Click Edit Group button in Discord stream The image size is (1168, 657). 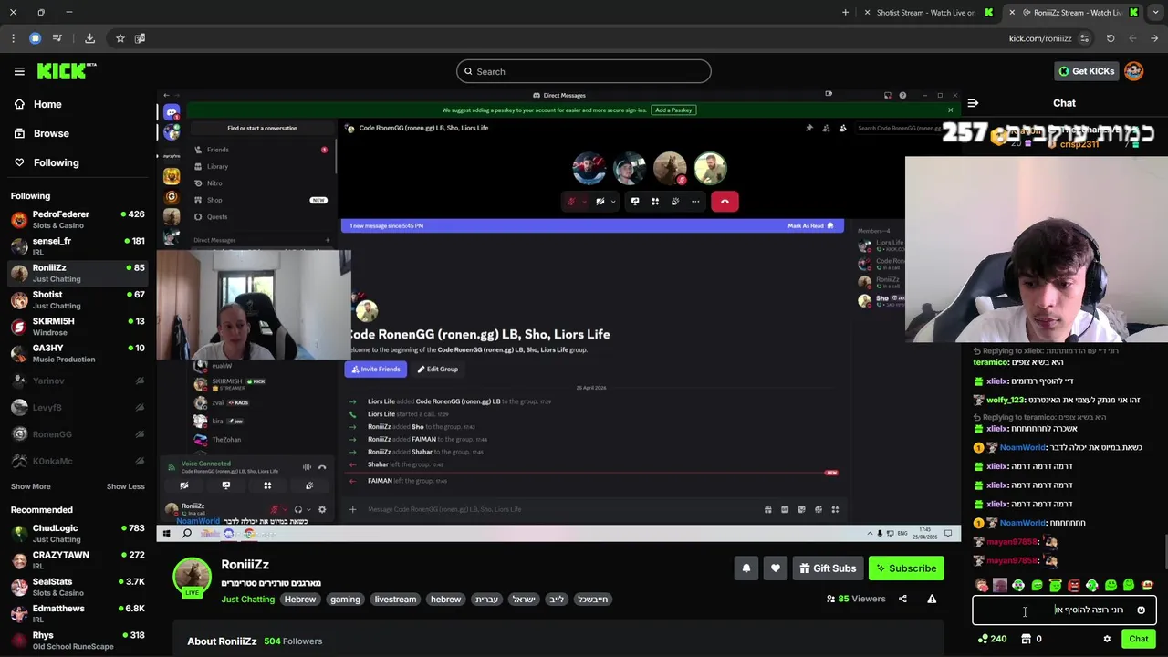(437, 370)
